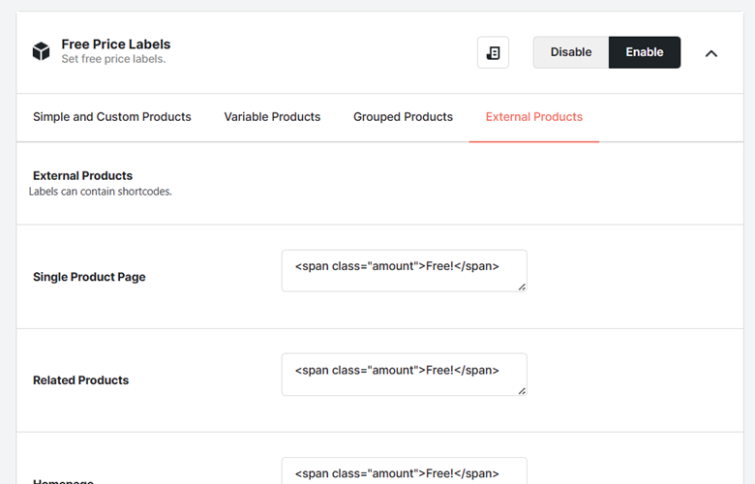This screenshot has height=484, width=755.
Task: Select the External Products tab
Action: [534, 117]
